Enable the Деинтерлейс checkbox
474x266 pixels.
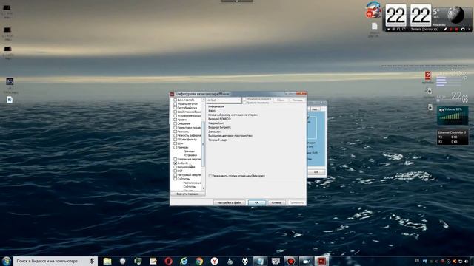(175, 100)
